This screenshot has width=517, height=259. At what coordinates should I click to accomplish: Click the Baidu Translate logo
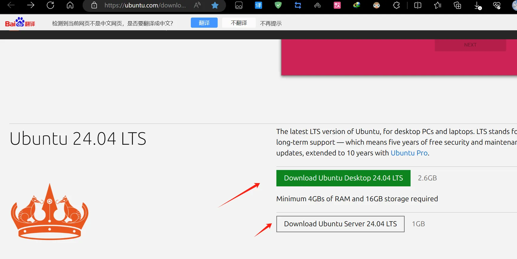click(20, 22)
